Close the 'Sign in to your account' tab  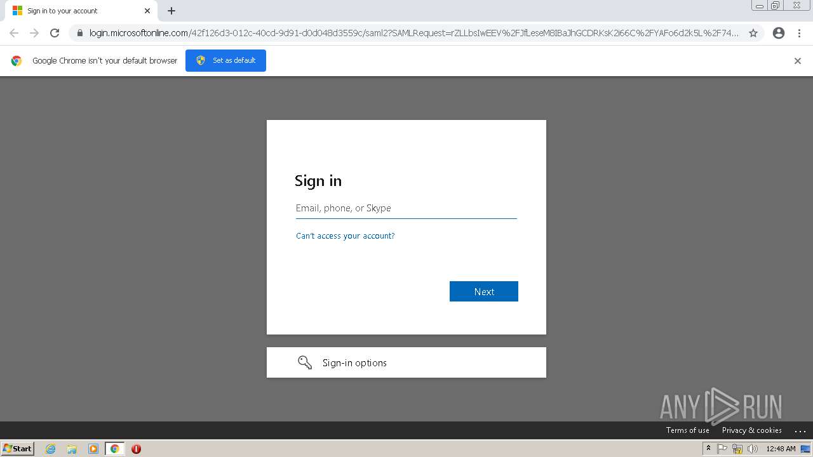point(147,11)
